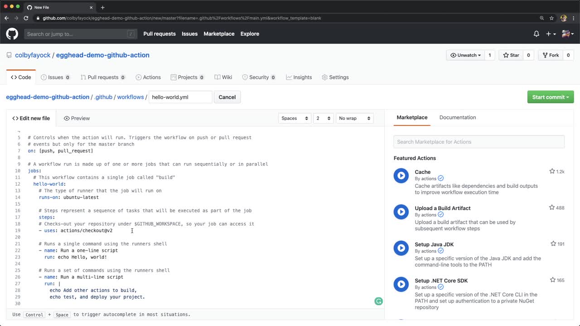Click the Cancel button
The width and height of the screenshot is (580, 326).
pyautogui.click(x=227, y=97)
